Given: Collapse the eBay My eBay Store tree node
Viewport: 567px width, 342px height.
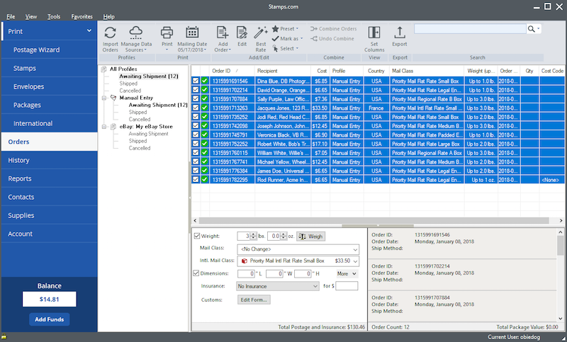Looking at the screenshot, I should pyautogui.click(x=104, y=127).
